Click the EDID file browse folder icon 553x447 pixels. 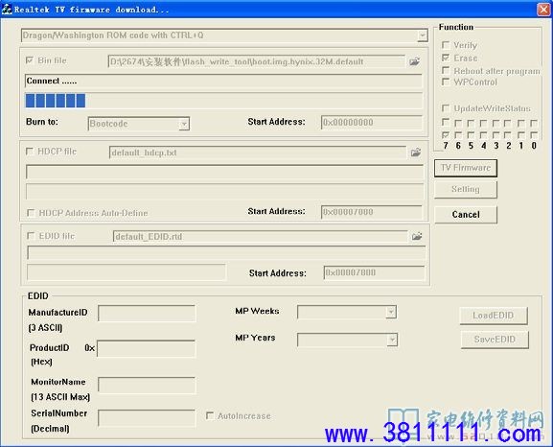coord(417,236)
